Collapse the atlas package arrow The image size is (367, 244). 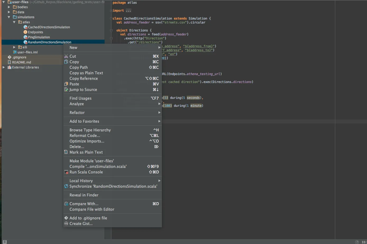click(x=14, y=22)
